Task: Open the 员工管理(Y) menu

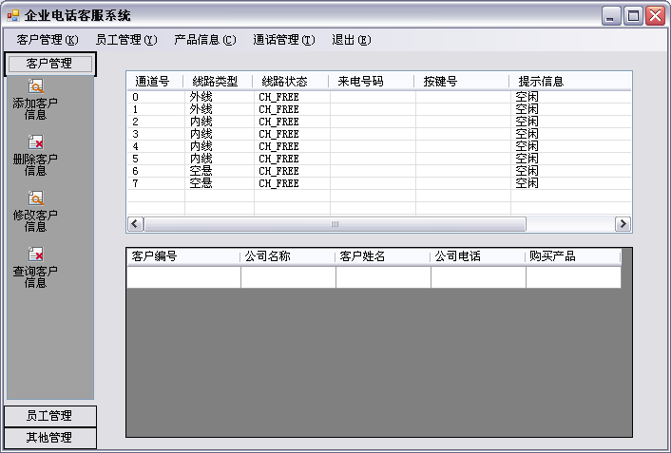Action: click(126, 40)
